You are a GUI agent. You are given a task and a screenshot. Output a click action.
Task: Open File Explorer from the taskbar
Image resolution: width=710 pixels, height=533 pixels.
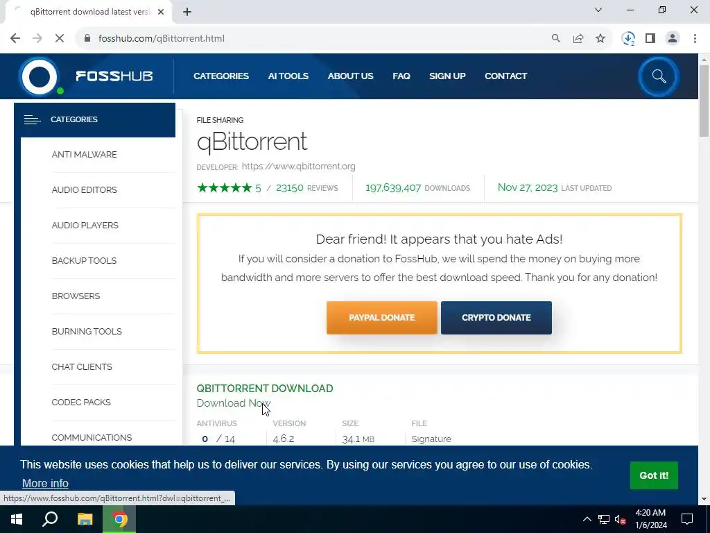85,519
